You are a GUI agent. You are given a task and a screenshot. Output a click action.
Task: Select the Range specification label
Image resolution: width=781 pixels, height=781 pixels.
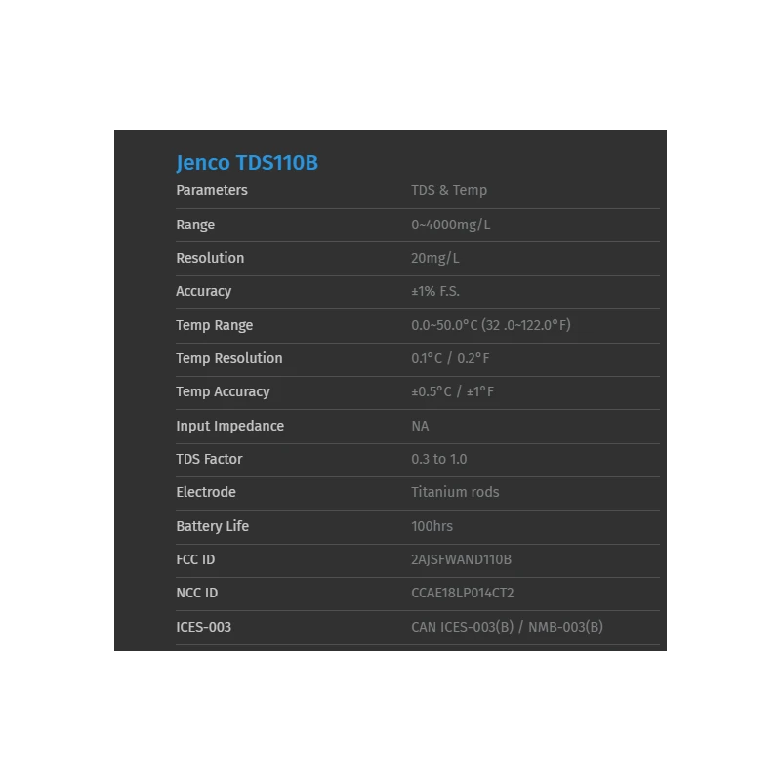pyautogui.click(x=195, y=225)
